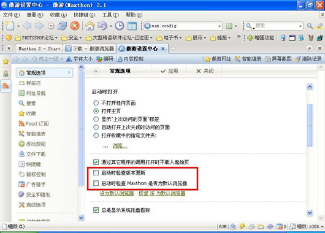Open the History clock icon
The width and height of the screenshot is (325, 233).
pyautogui.click(x=120, y=26)
